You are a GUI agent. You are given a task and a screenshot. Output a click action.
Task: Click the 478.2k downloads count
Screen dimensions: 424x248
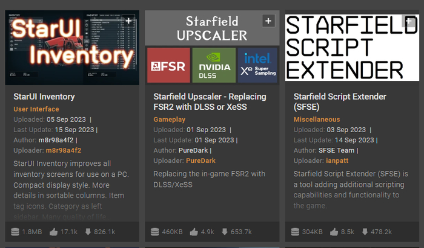pos(381,232)
